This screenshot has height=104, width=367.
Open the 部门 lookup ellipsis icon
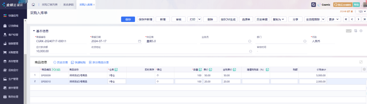305,41
